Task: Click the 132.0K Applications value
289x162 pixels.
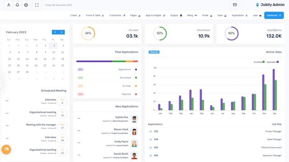Action: [x=274, y=36]
